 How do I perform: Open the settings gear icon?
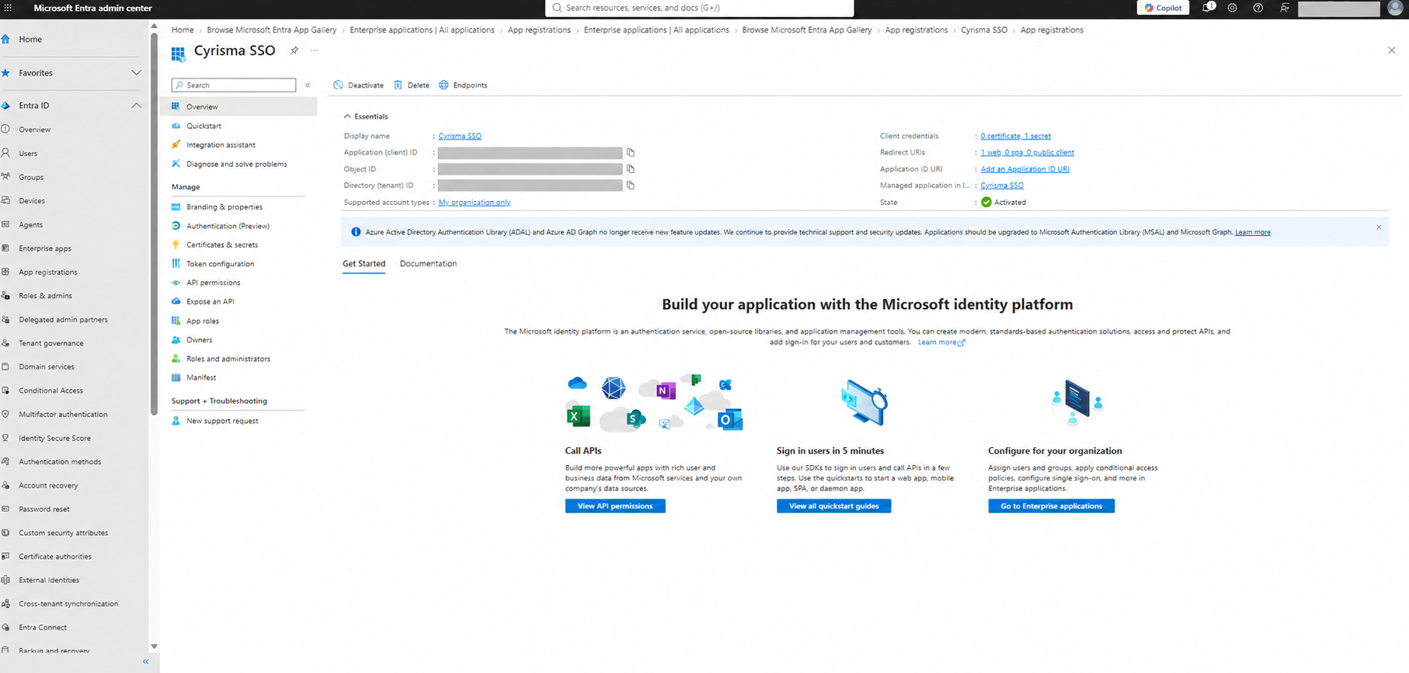(1233, 8)
